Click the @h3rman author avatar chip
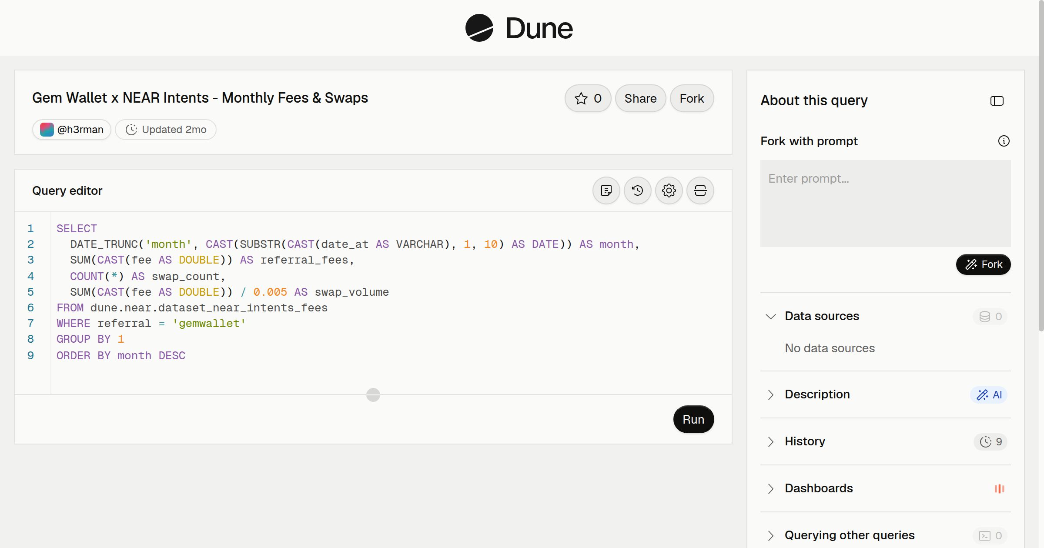Image resolution: width=1044 pixels, height=548 pixels. (x=72, y=130)
